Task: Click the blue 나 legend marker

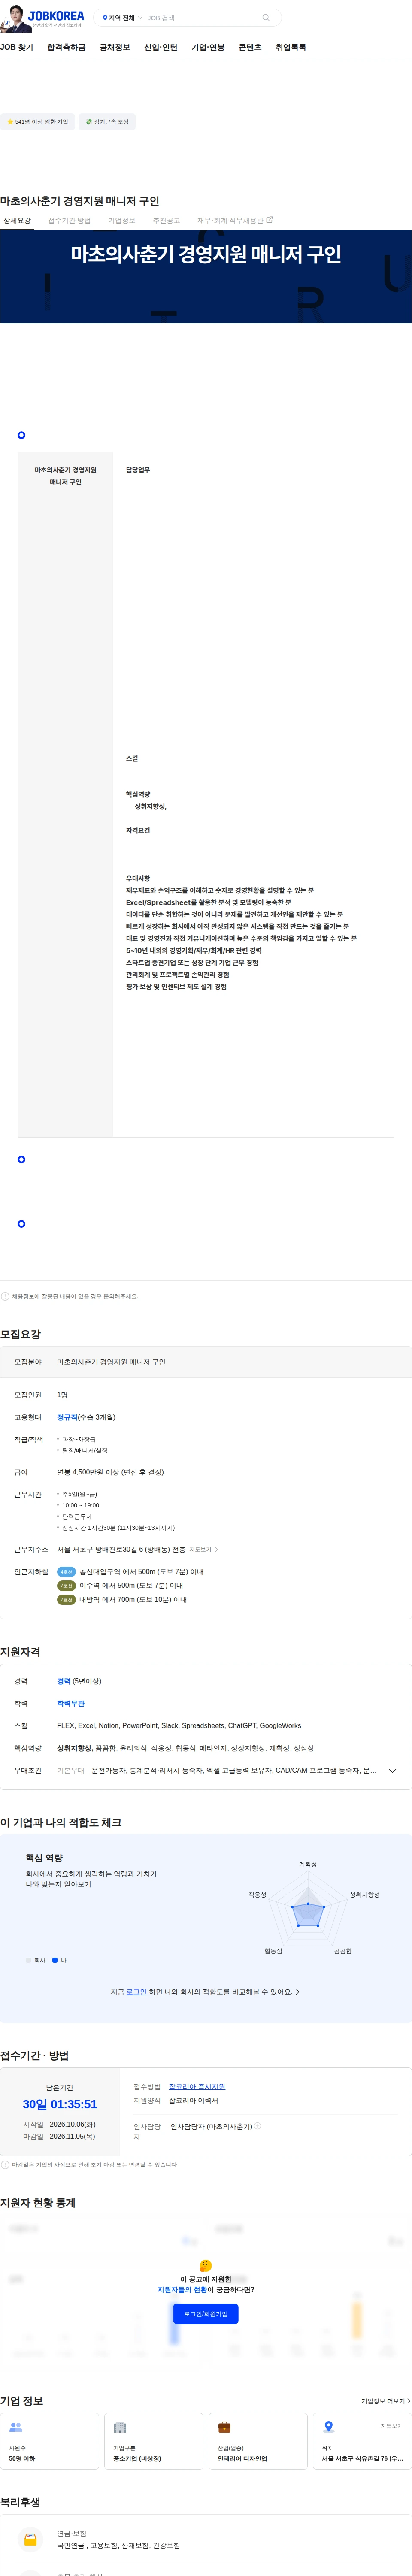Action: click(x=55, y=1960)
